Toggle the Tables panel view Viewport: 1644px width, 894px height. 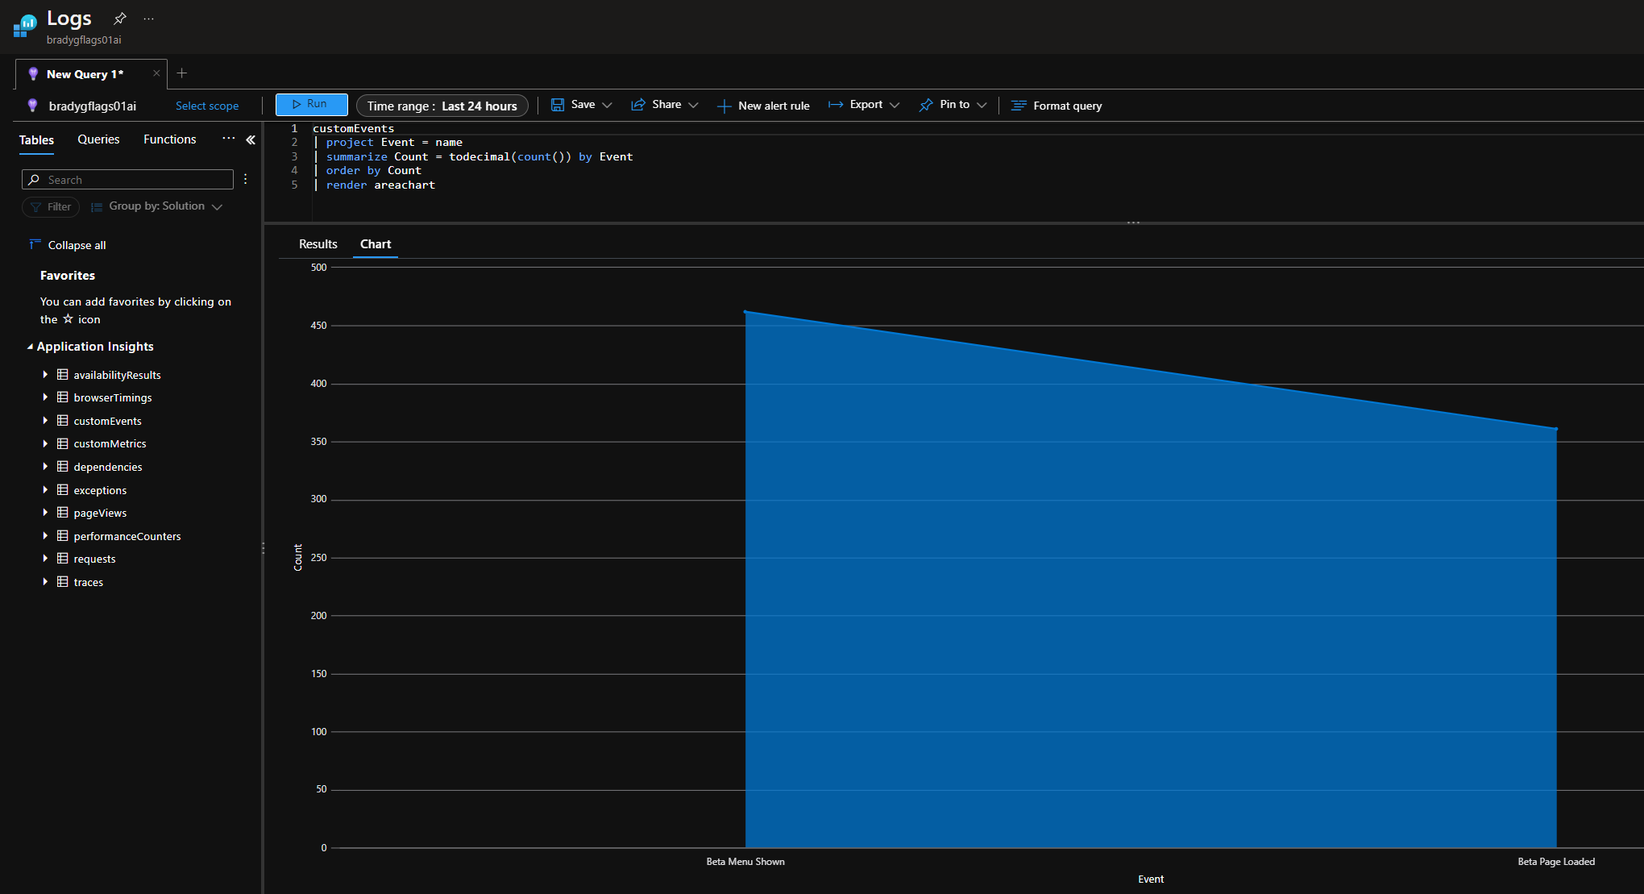pyautogui.click(x=251, y=139)
